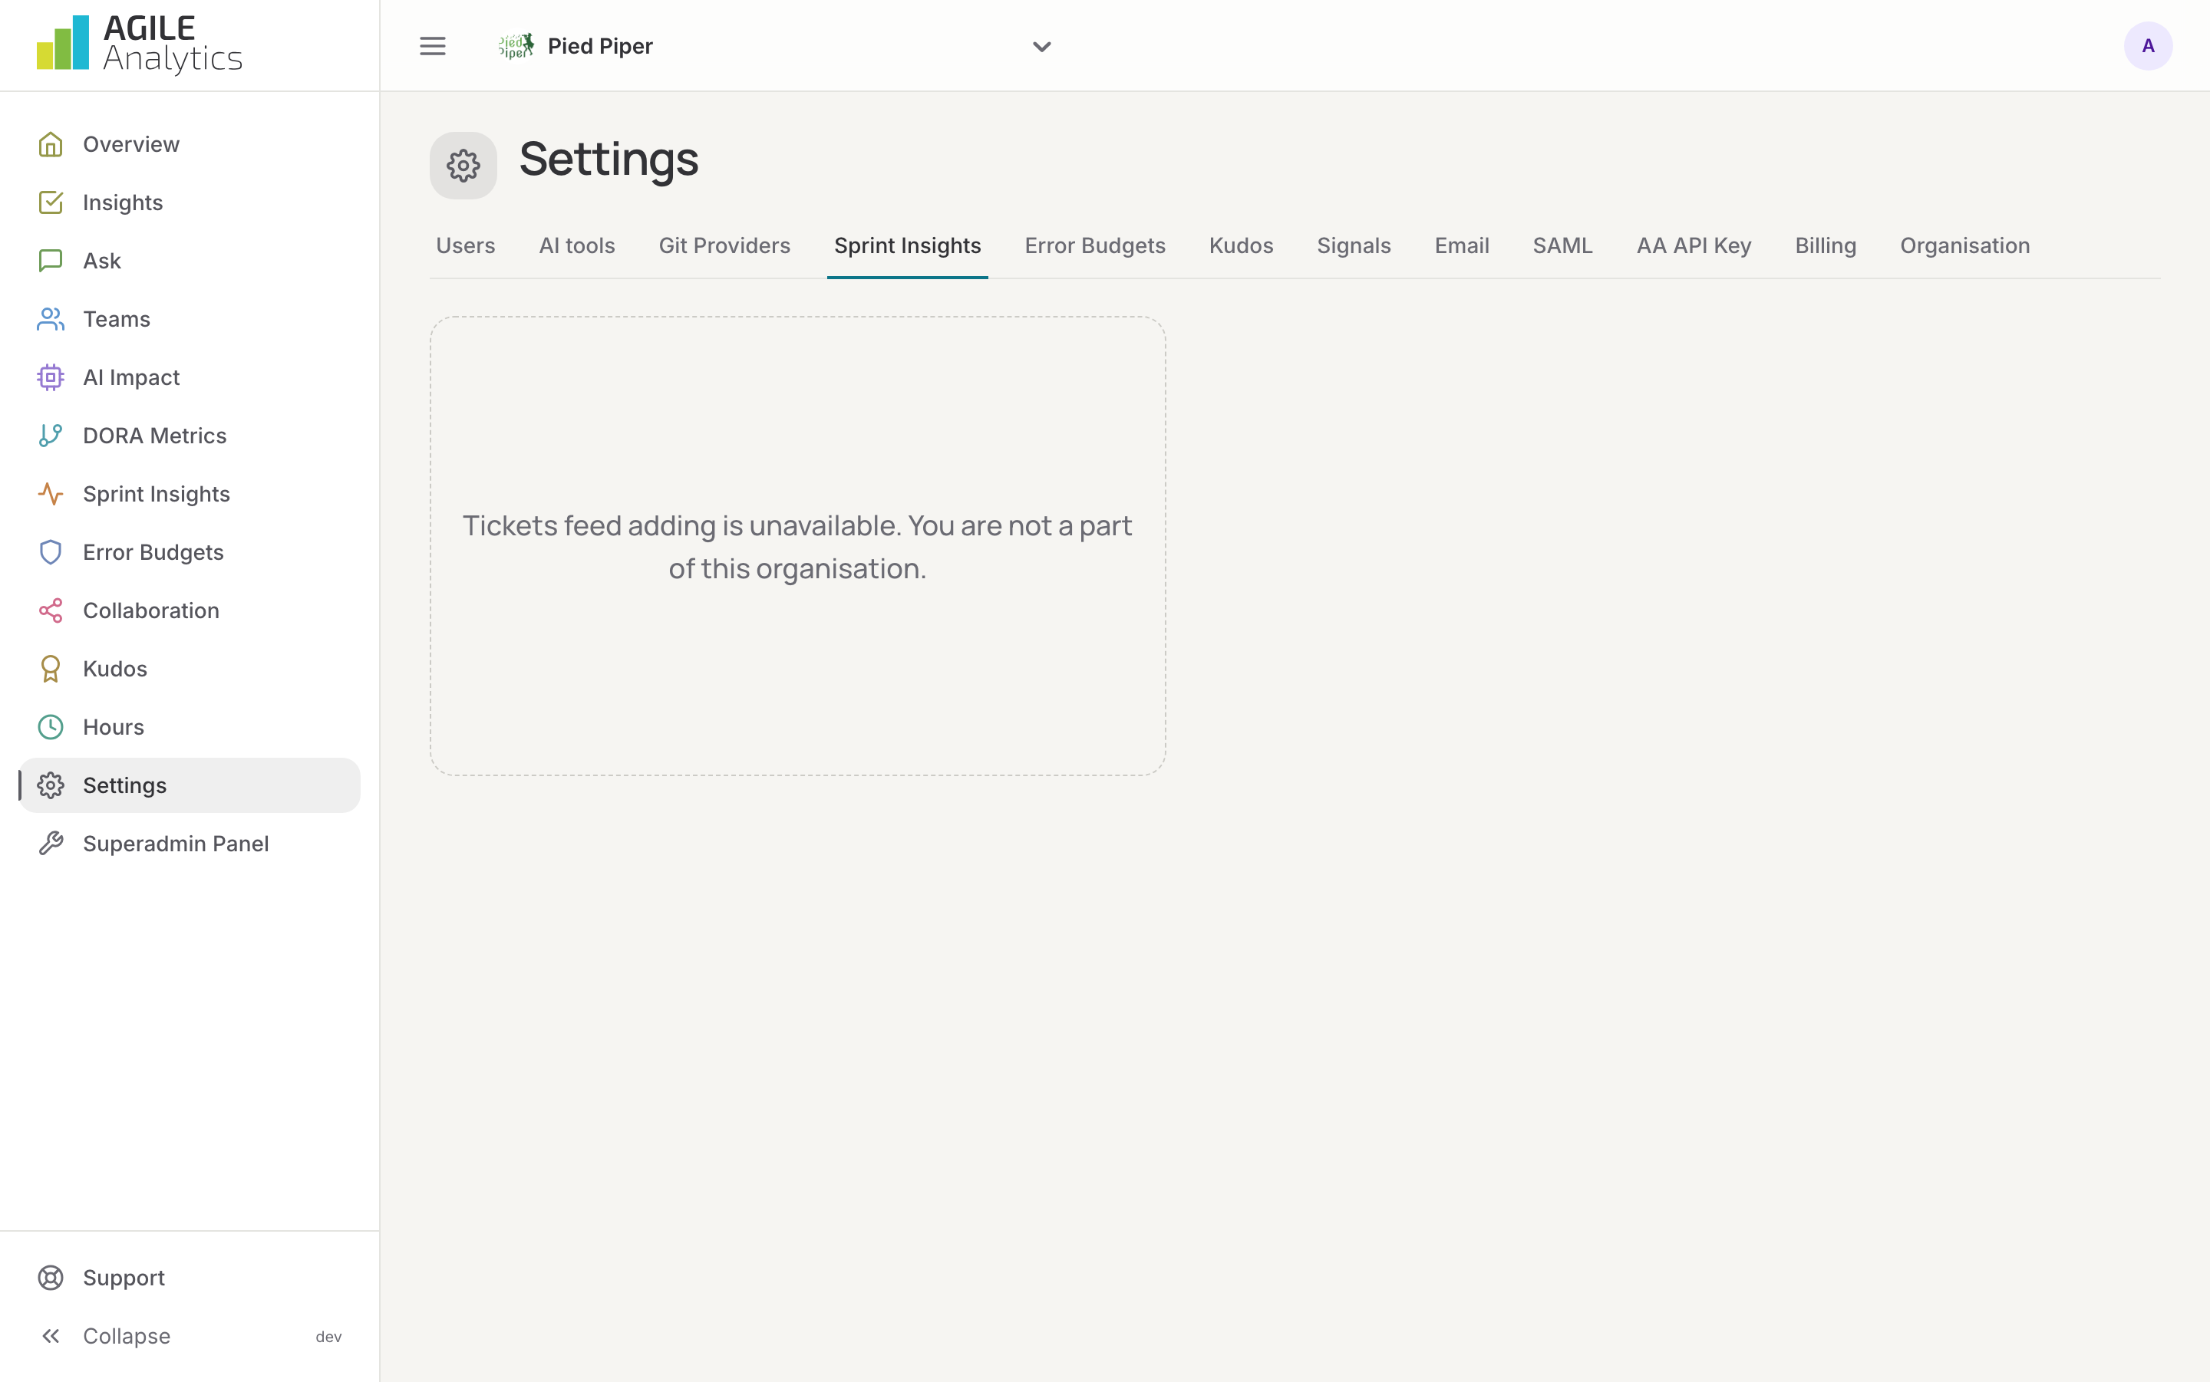Click the DORA Metrics branch icon

coord(51,436)
